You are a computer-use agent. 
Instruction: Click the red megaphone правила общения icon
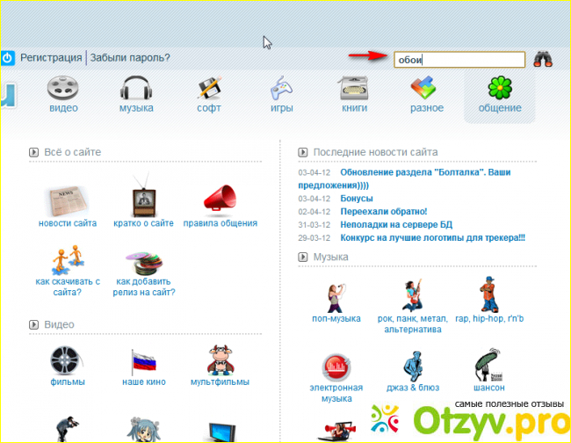click(x=220, y=200)
